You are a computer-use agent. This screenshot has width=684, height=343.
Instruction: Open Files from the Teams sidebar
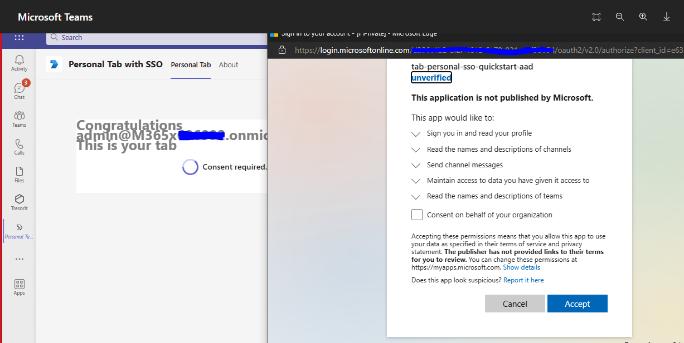tap(19, 173)
